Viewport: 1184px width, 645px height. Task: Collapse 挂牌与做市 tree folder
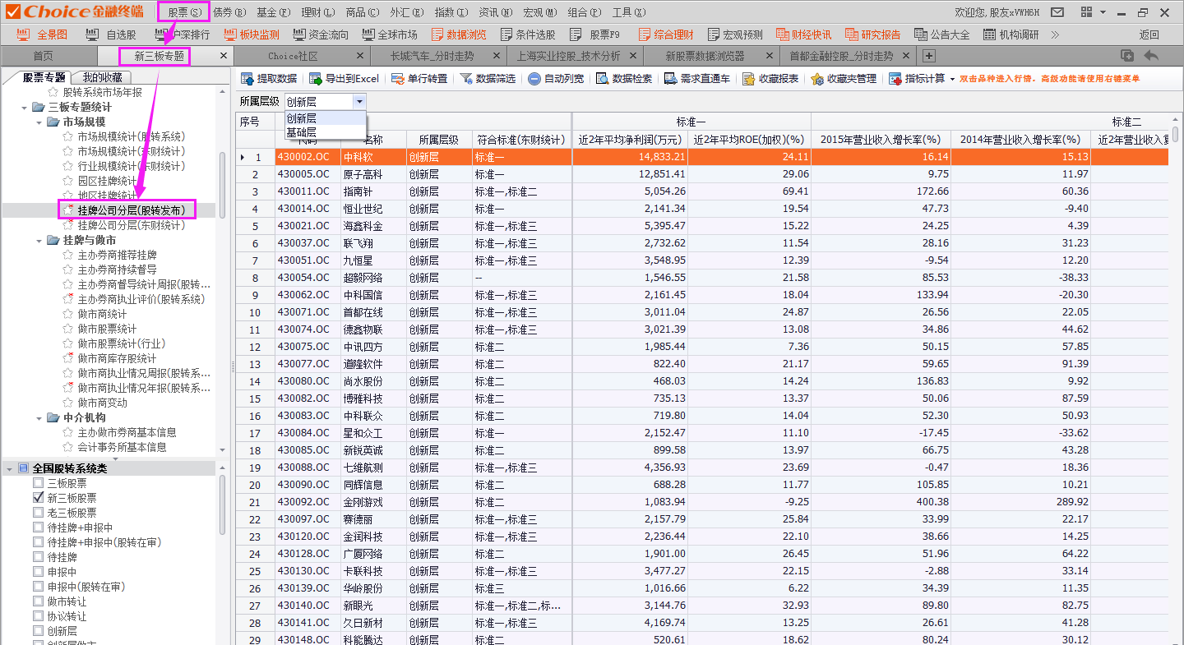pyautogui.click(x=39, y=241)
